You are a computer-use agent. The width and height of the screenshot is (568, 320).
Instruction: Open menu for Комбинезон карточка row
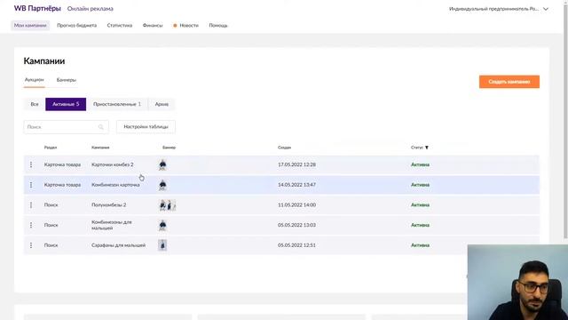(x=31, y=185)
